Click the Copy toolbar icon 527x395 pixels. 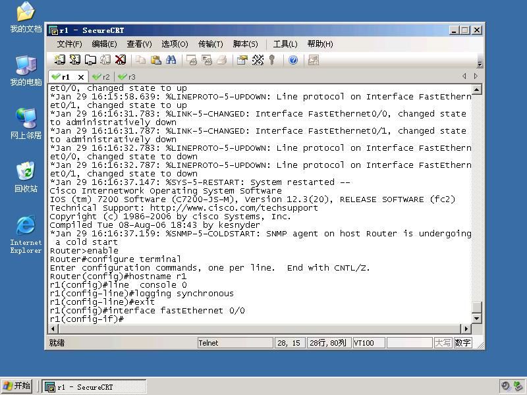[140, 60]
